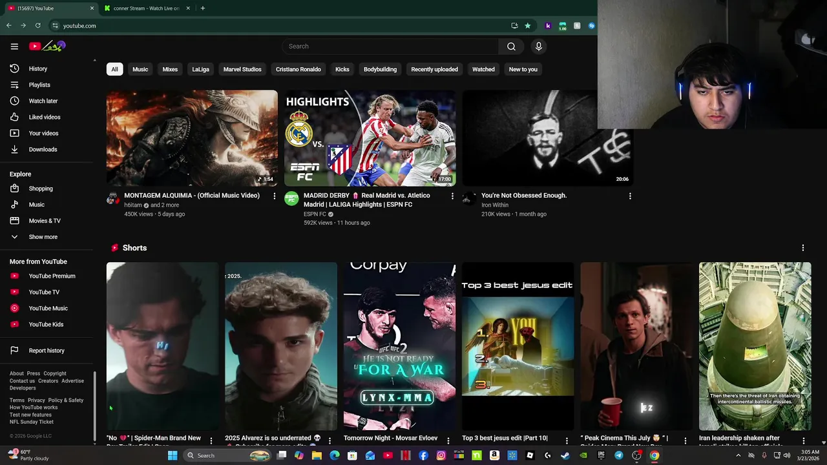Open YouTube Kids link
827x465 pixels.
[x=47, y=324]
